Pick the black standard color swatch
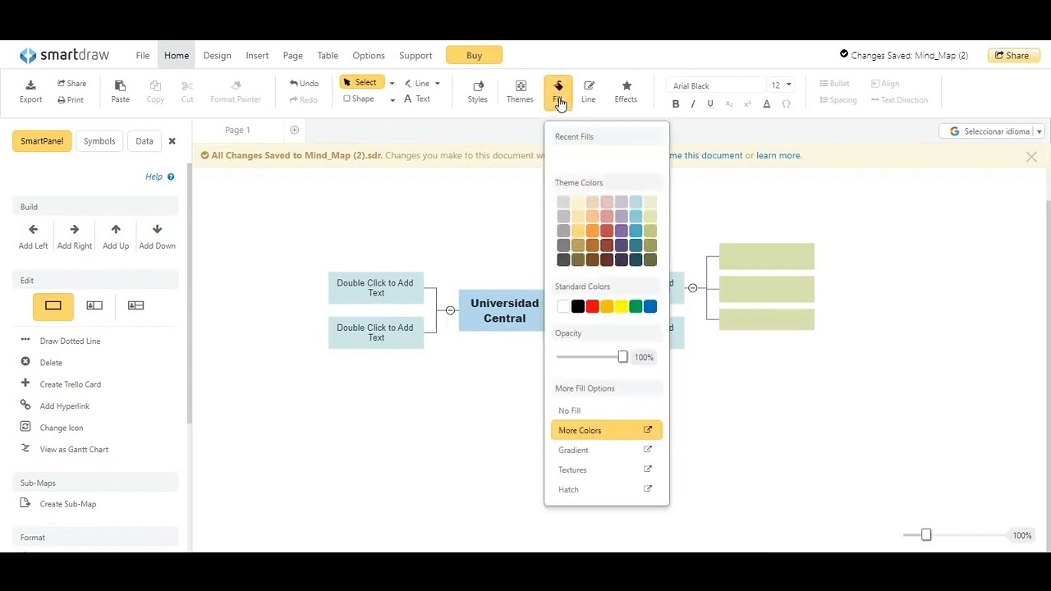 click(x=578, y=306)
